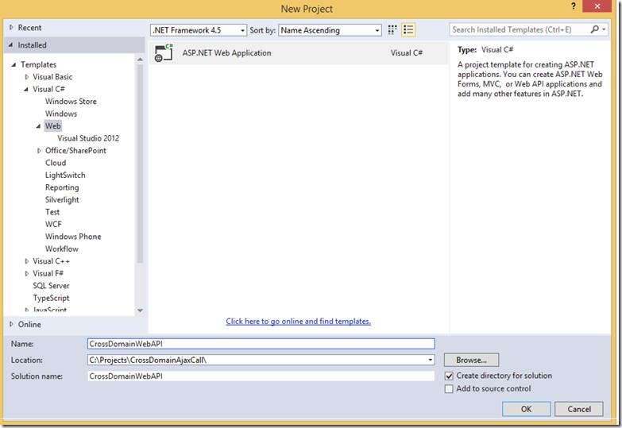Select the Windows tree item

point(60,114)
